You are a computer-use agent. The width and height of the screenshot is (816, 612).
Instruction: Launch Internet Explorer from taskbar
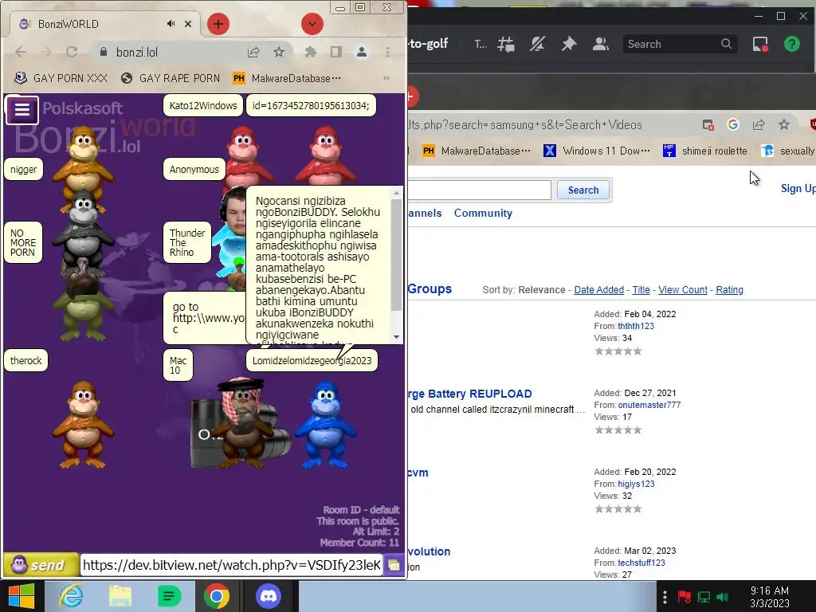click(71, 596)
